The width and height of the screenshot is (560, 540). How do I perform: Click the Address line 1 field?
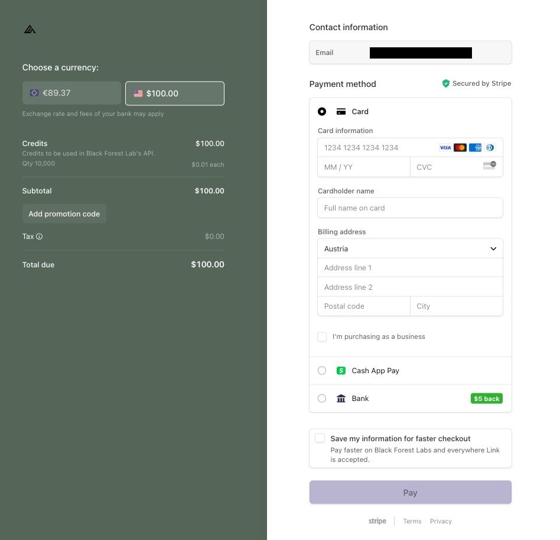coord(410,267)
